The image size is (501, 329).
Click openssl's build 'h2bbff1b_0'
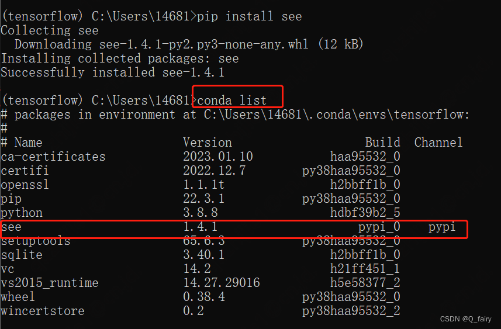coord(365,185)
